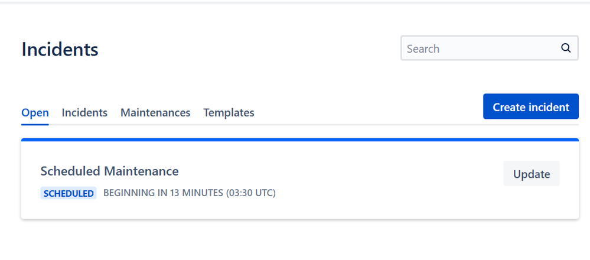The height and width of the screenshot is (260, 590).
Task: Click the Create incident button
Action: pos(531,106)
